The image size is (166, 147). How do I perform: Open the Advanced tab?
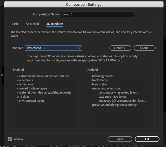[x=32, y=24]
